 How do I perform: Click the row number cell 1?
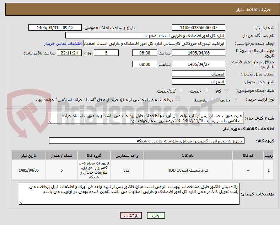click(269, 170)
